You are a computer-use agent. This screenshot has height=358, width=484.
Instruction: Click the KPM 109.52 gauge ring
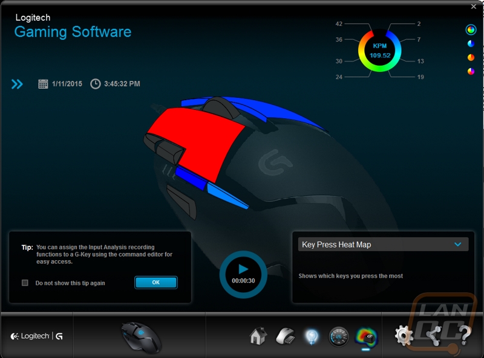[x=380, y=51]
